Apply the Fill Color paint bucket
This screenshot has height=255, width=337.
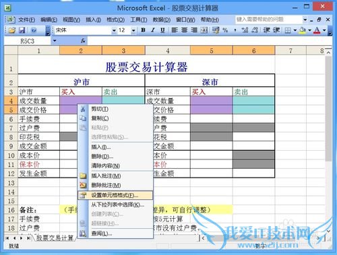(x=303, y=30)
